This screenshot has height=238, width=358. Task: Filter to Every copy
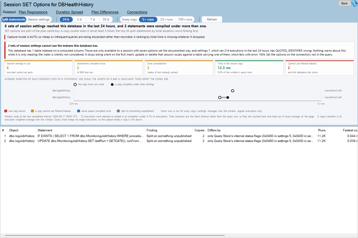click(129, 19)
